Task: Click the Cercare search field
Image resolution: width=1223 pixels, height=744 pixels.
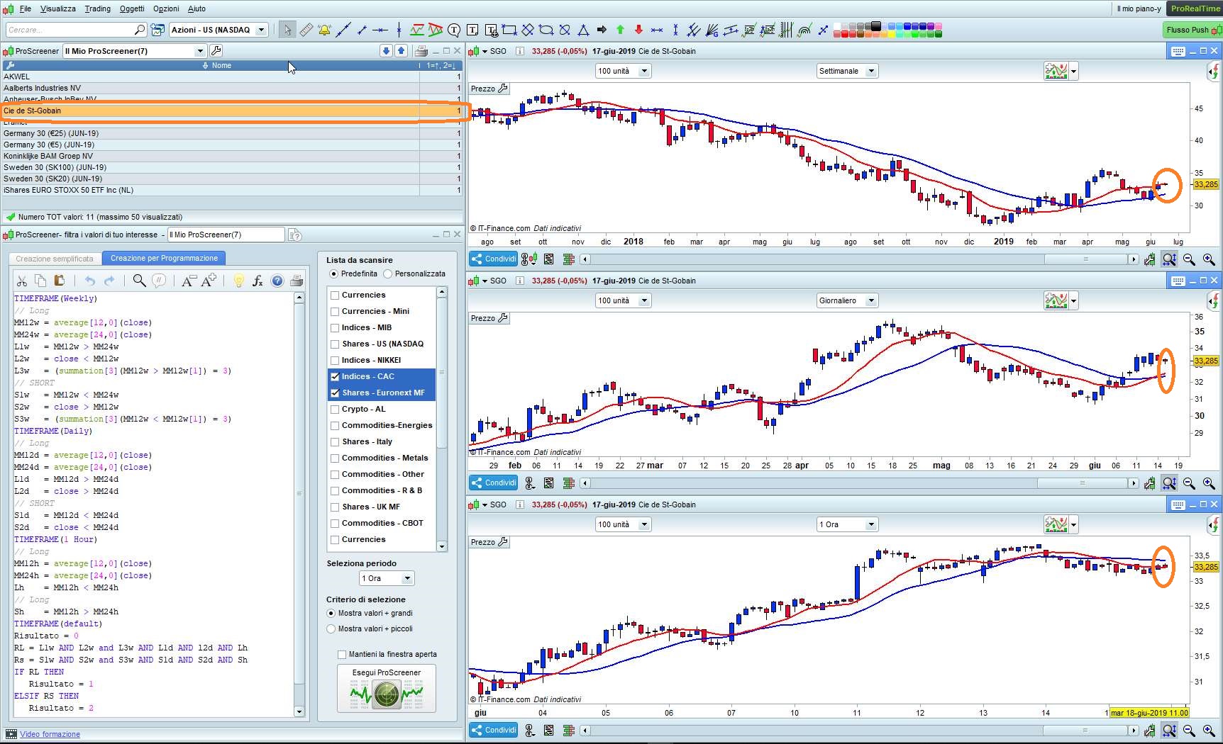Action: coord(77,30)
